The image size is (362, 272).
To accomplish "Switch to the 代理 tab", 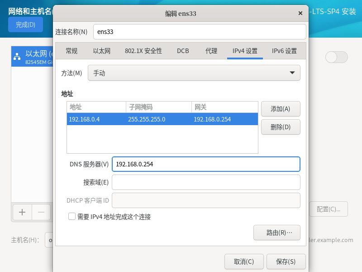I will pos(211,51).
